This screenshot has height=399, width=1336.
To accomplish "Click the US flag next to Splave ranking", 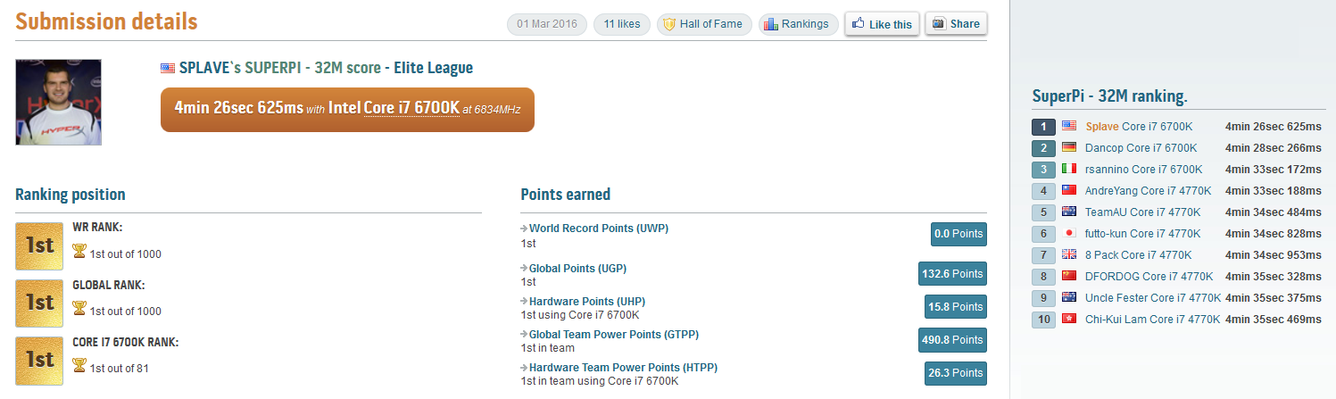I will point(1069,126).
